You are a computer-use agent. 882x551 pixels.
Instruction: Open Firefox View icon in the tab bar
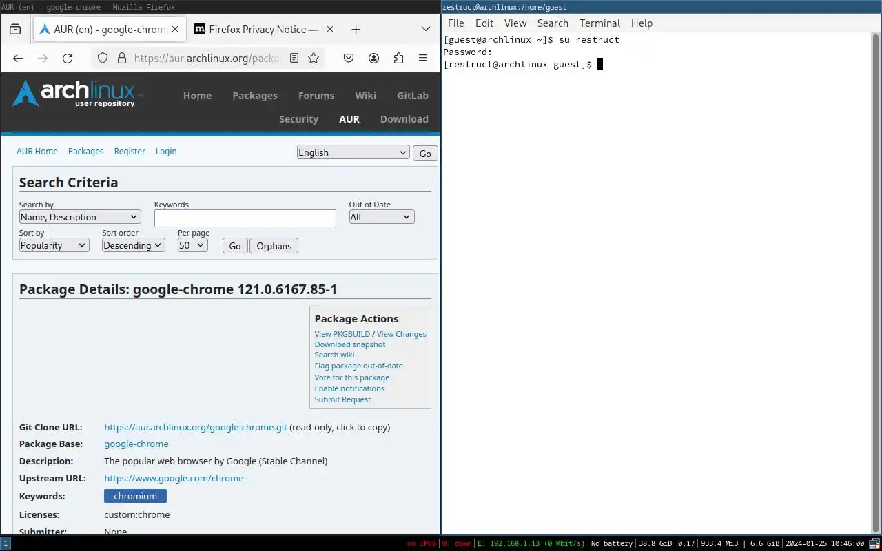(x=15, y=30)
